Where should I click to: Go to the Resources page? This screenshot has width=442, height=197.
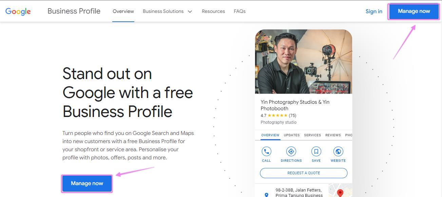click(x=213, y=11)
